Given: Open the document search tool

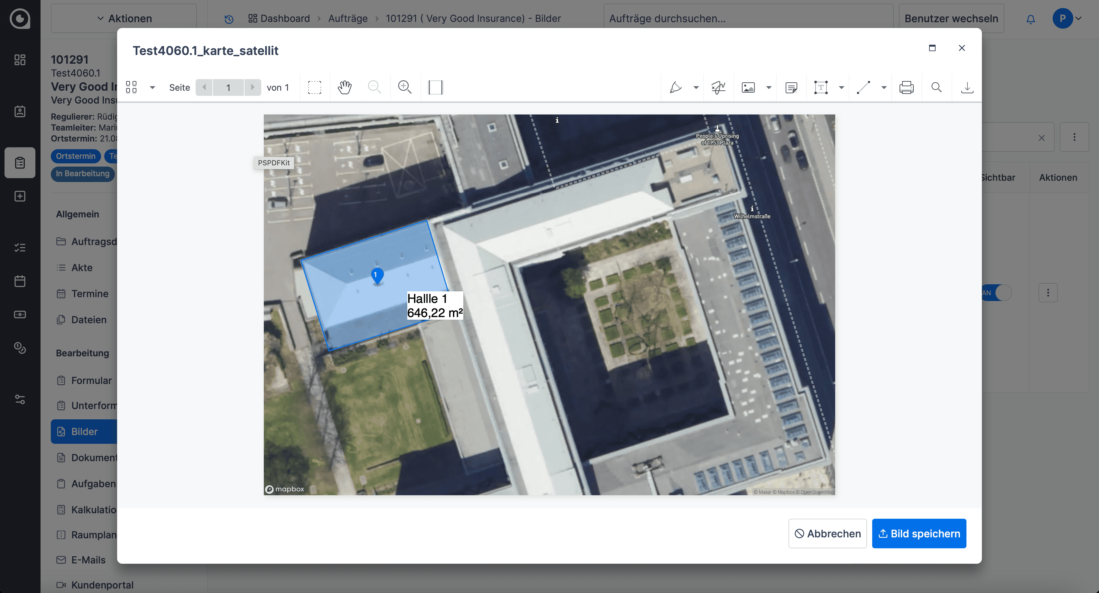Looking at the screenshot, I should coord(937,87).
